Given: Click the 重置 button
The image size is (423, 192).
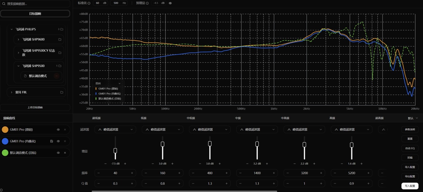Looking at the screenshot, I should (410, 139).
